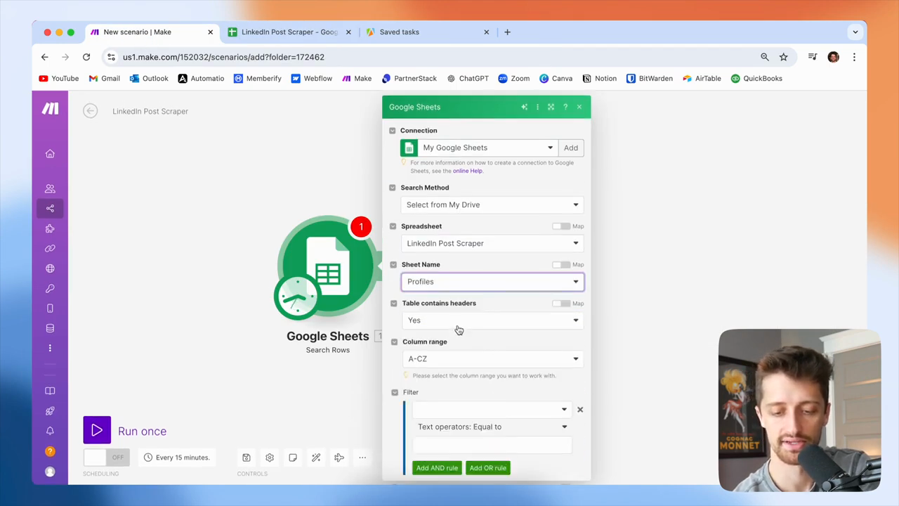Toggle the Column range section checkbox

[x=394, y=342]
